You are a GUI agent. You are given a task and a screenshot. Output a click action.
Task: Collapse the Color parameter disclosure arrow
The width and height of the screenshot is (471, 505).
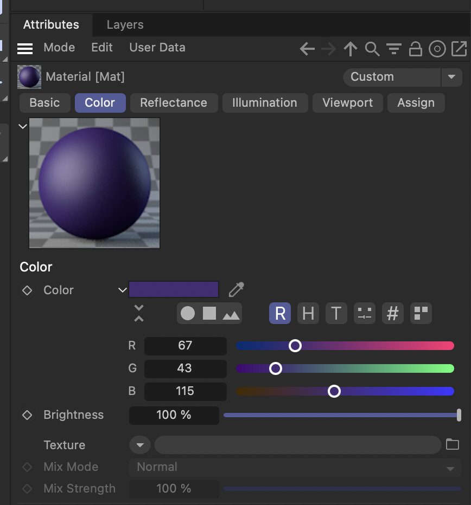click(122, 290)
